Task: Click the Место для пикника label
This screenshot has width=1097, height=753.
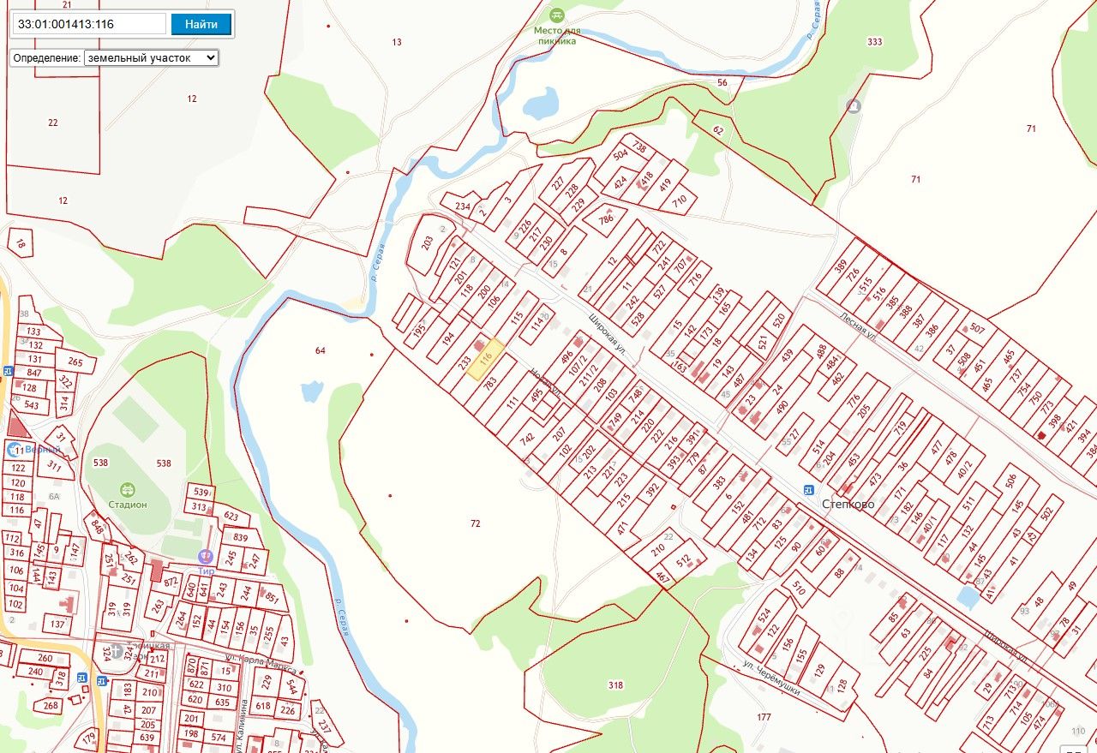Action: point(557,36)
